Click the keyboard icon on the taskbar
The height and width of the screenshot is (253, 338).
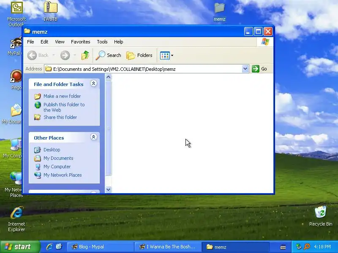[283, 247]
